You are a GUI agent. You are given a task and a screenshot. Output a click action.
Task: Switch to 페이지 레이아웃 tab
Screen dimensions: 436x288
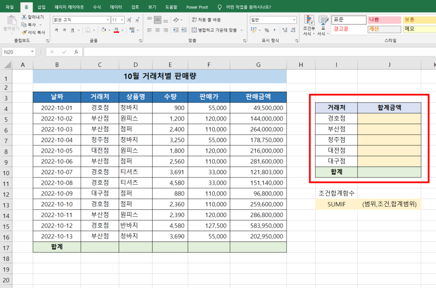69,7
